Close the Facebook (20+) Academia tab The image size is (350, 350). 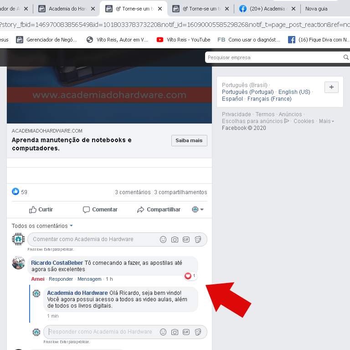[x=293, y=9]
